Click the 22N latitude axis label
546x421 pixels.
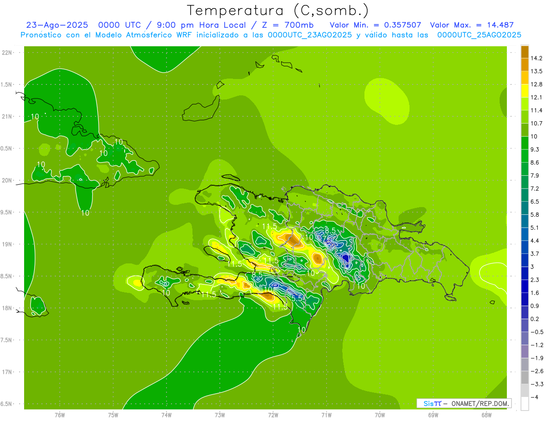[7, 53]
